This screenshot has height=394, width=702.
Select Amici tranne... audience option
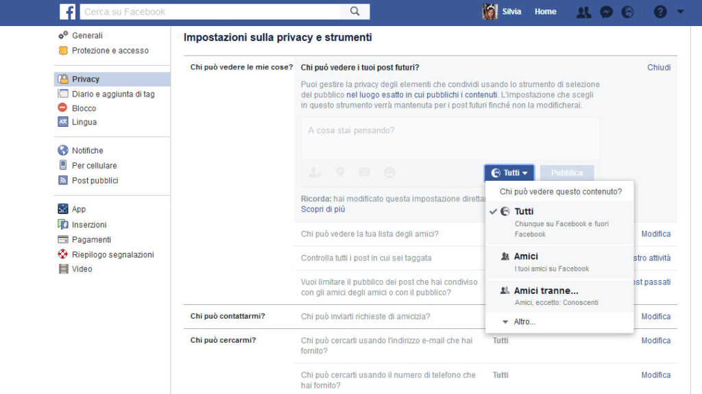pos(559,296)
